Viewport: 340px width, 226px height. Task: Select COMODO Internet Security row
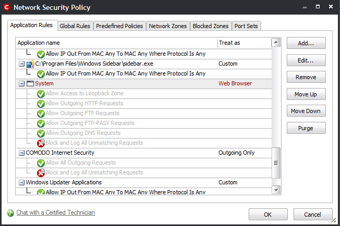click(x=144, y=153)
